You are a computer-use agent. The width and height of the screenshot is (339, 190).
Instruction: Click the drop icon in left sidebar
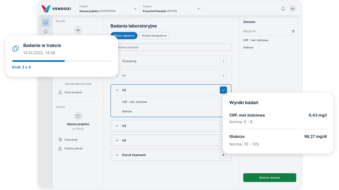click(46, 31)
